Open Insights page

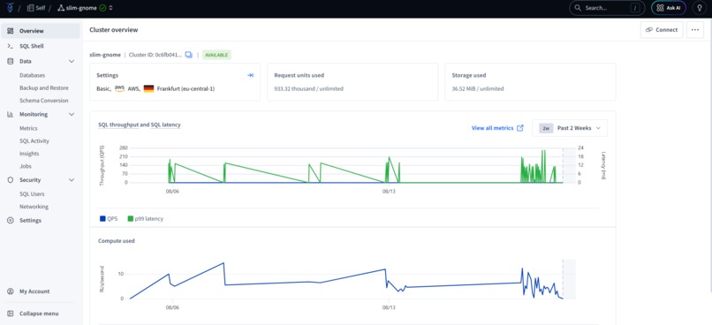click(x=29, y=154)
